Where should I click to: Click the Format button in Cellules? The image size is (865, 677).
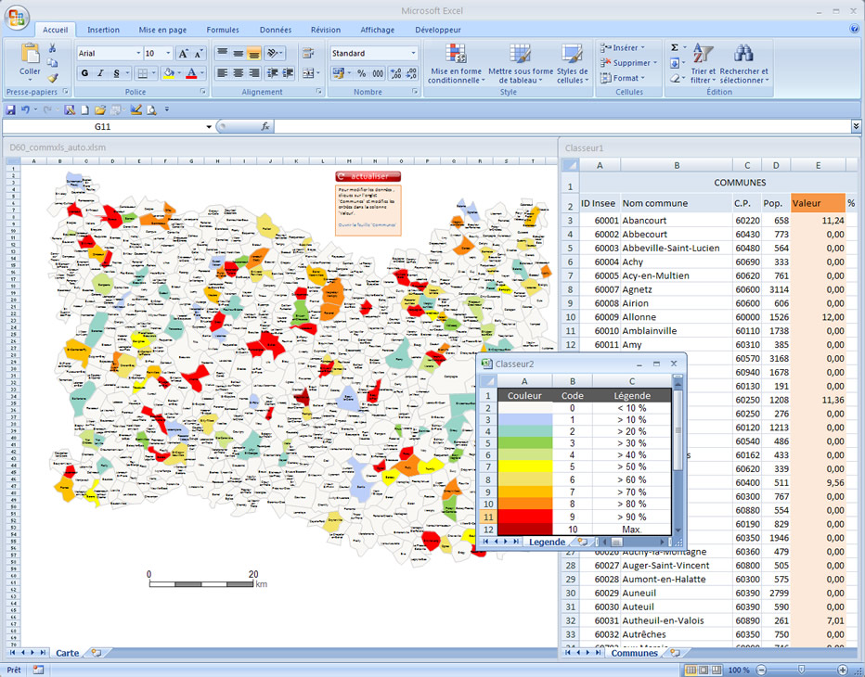tap(622, 78)
